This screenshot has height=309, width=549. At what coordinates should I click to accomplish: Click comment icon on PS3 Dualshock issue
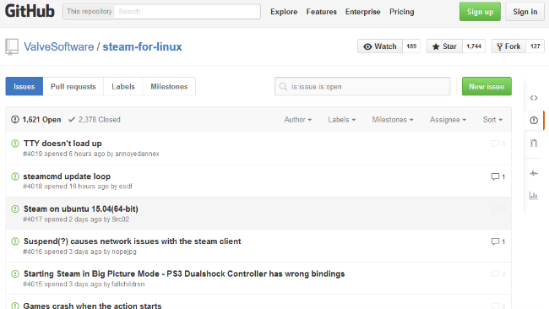click(495, 274)
